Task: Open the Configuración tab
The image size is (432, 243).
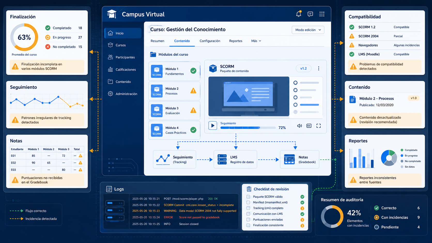Action: pos(210,41)
